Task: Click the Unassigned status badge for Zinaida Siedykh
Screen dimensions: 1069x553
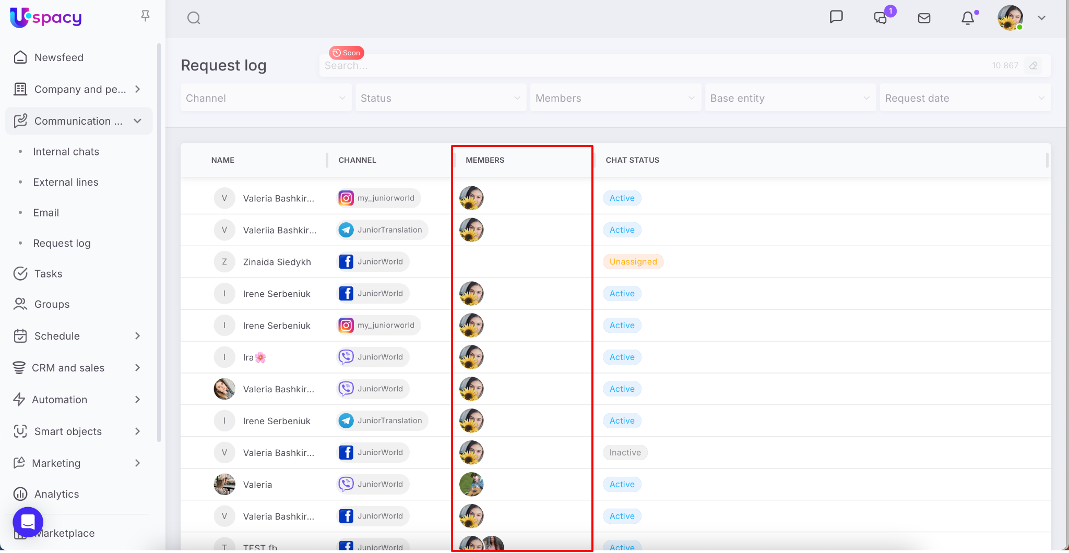Action: click(x=633, y=262)
